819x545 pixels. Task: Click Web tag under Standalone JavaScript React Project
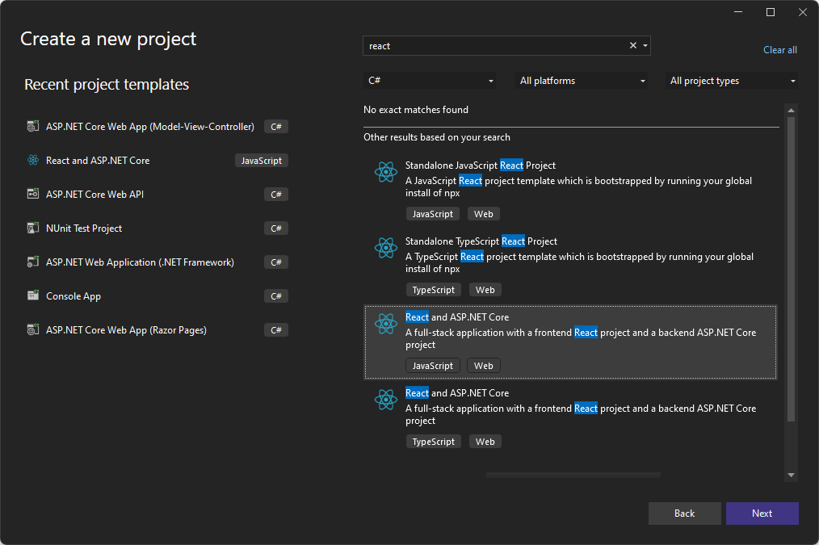[483, 214]
